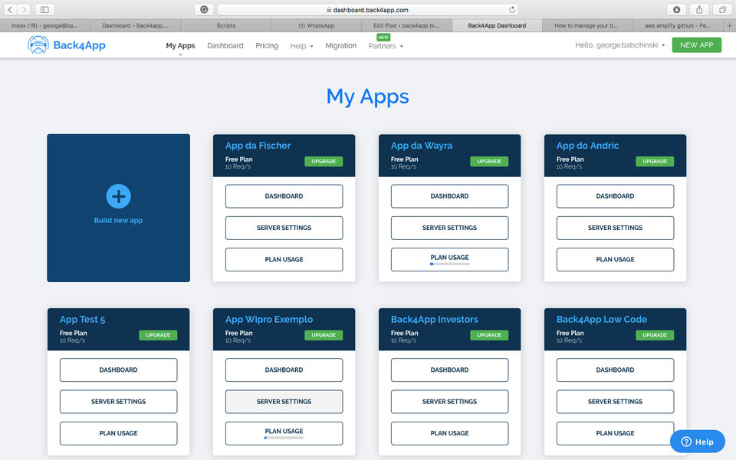
Task: Open App Test 5 Server Settings
Action: pyautogui.click(x=118, y=402)
